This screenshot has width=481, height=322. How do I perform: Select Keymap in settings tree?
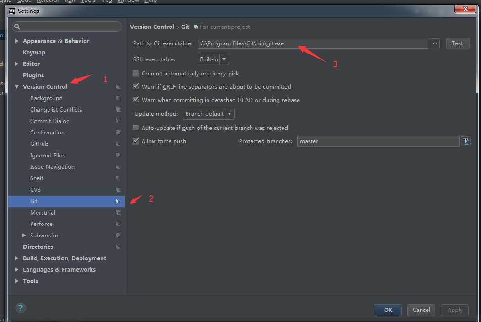tap(34, 53)
